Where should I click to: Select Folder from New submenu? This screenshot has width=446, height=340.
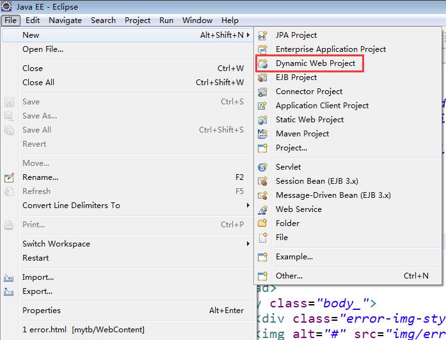348,223
